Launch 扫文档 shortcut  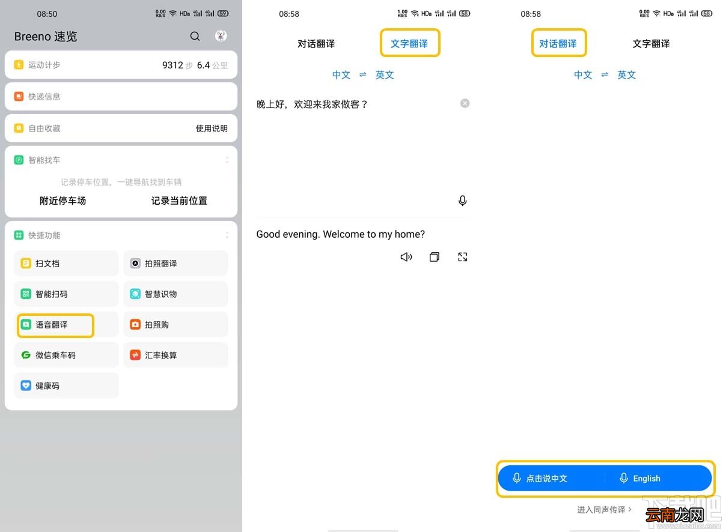66,264
